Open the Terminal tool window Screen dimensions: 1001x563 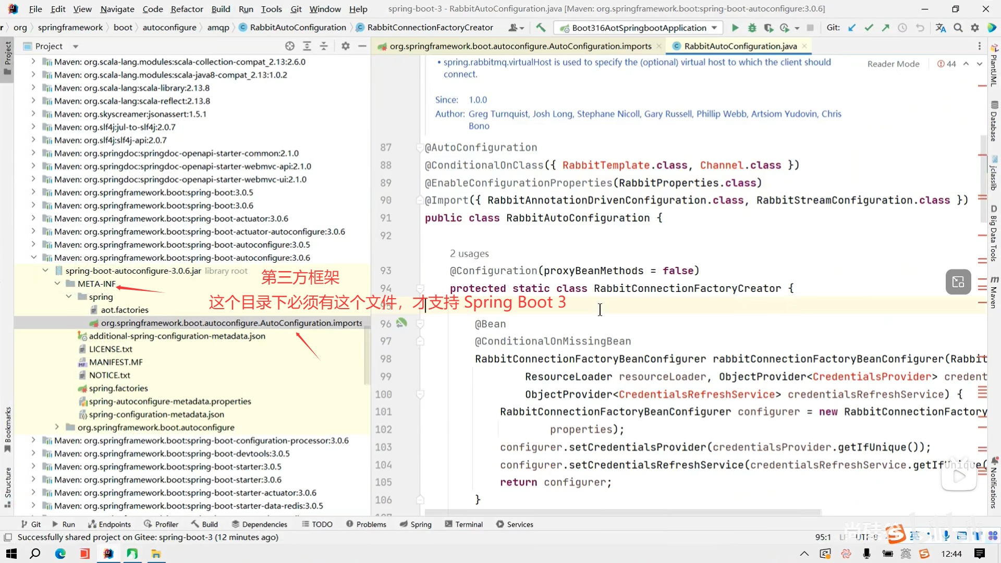tap(463, 524)
